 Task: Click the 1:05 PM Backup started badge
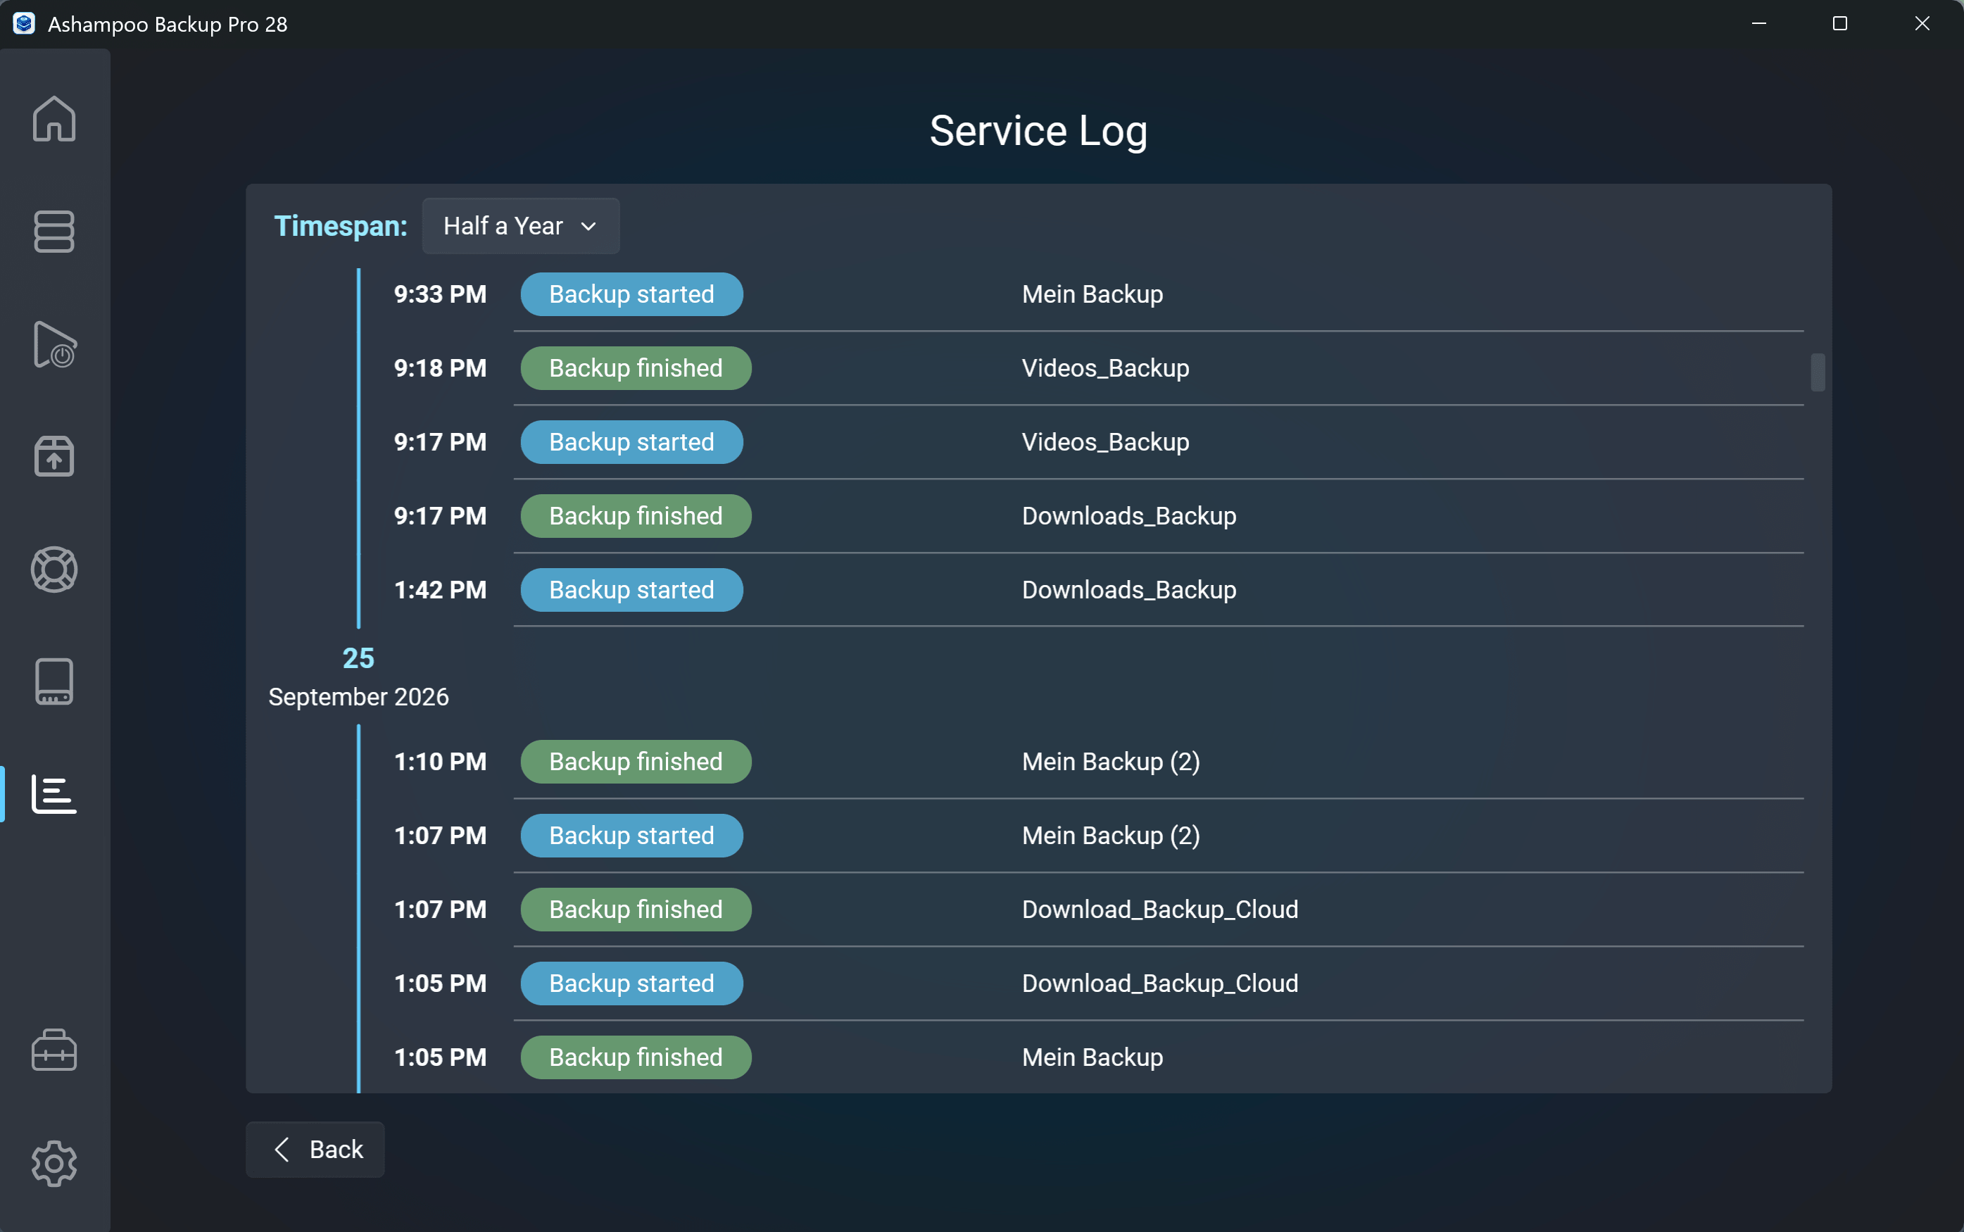click(631, 983)
